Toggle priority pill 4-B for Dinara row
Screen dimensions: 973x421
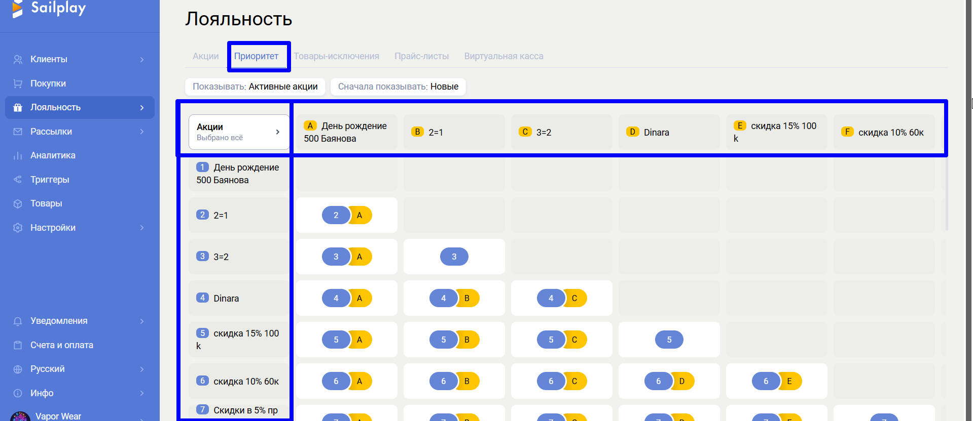454,298
